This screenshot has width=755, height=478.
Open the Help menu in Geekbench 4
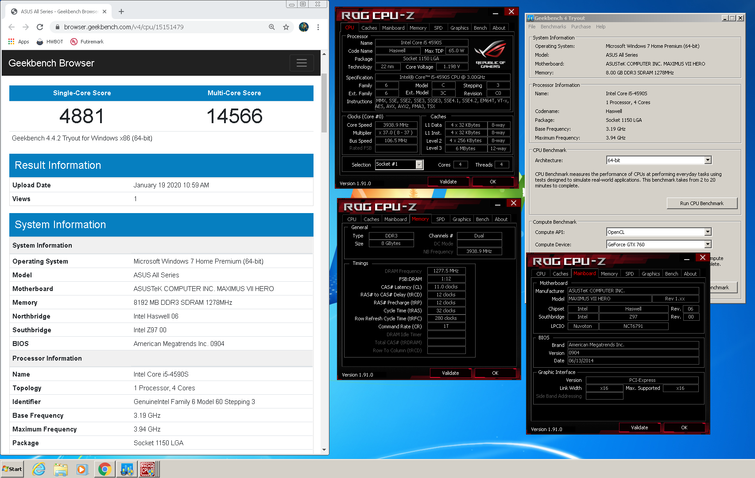(x=600, y=27)
